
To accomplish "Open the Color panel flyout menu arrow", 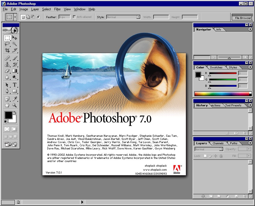I will pyautogui.click(x=250, y=67).
